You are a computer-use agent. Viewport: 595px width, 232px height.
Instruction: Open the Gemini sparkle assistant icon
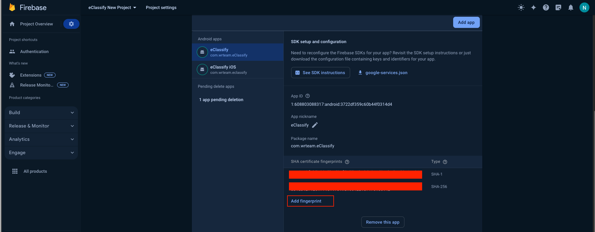pos(533,7)
